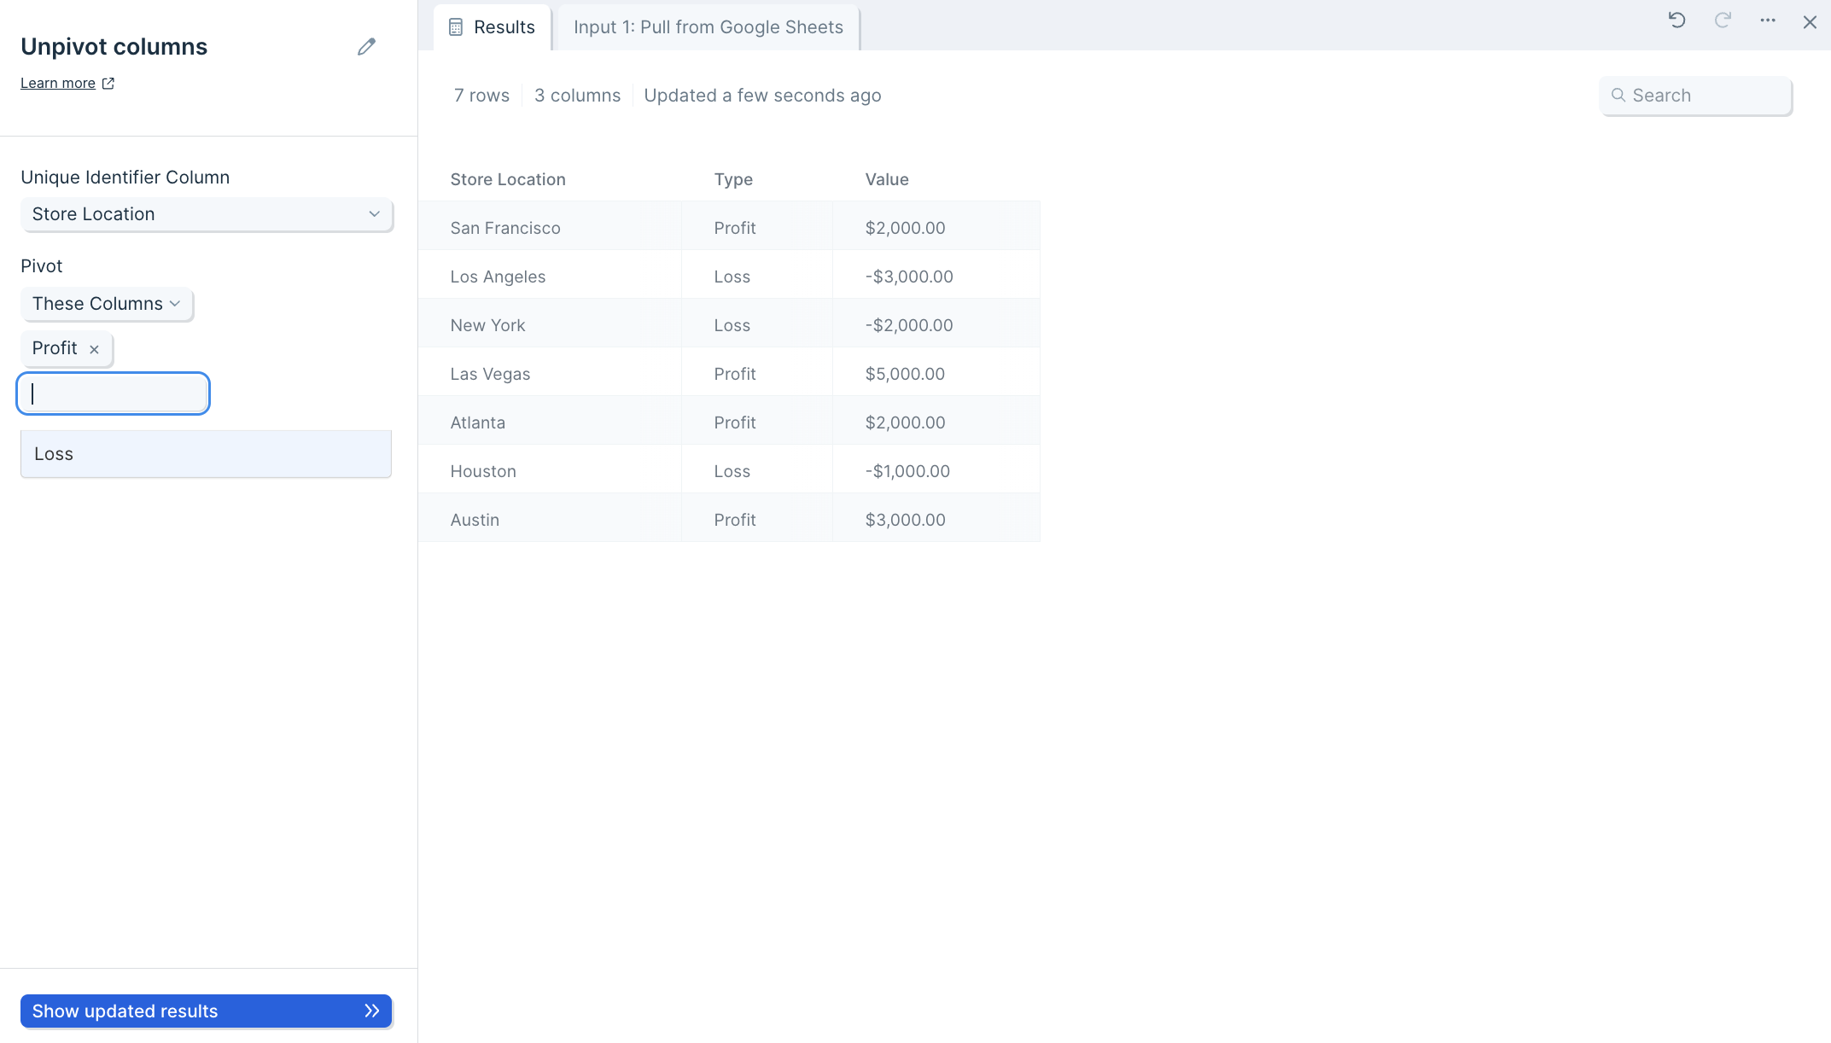The width and height of the screenshot is (1831, 1043).
Task: Focus the pivot column text input
Action: pos(114,393)
